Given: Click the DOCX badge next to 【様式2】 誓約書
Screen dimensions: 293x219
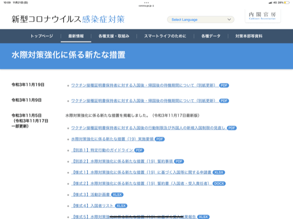Looking at the screenshot, I should (x=219, y=183).
